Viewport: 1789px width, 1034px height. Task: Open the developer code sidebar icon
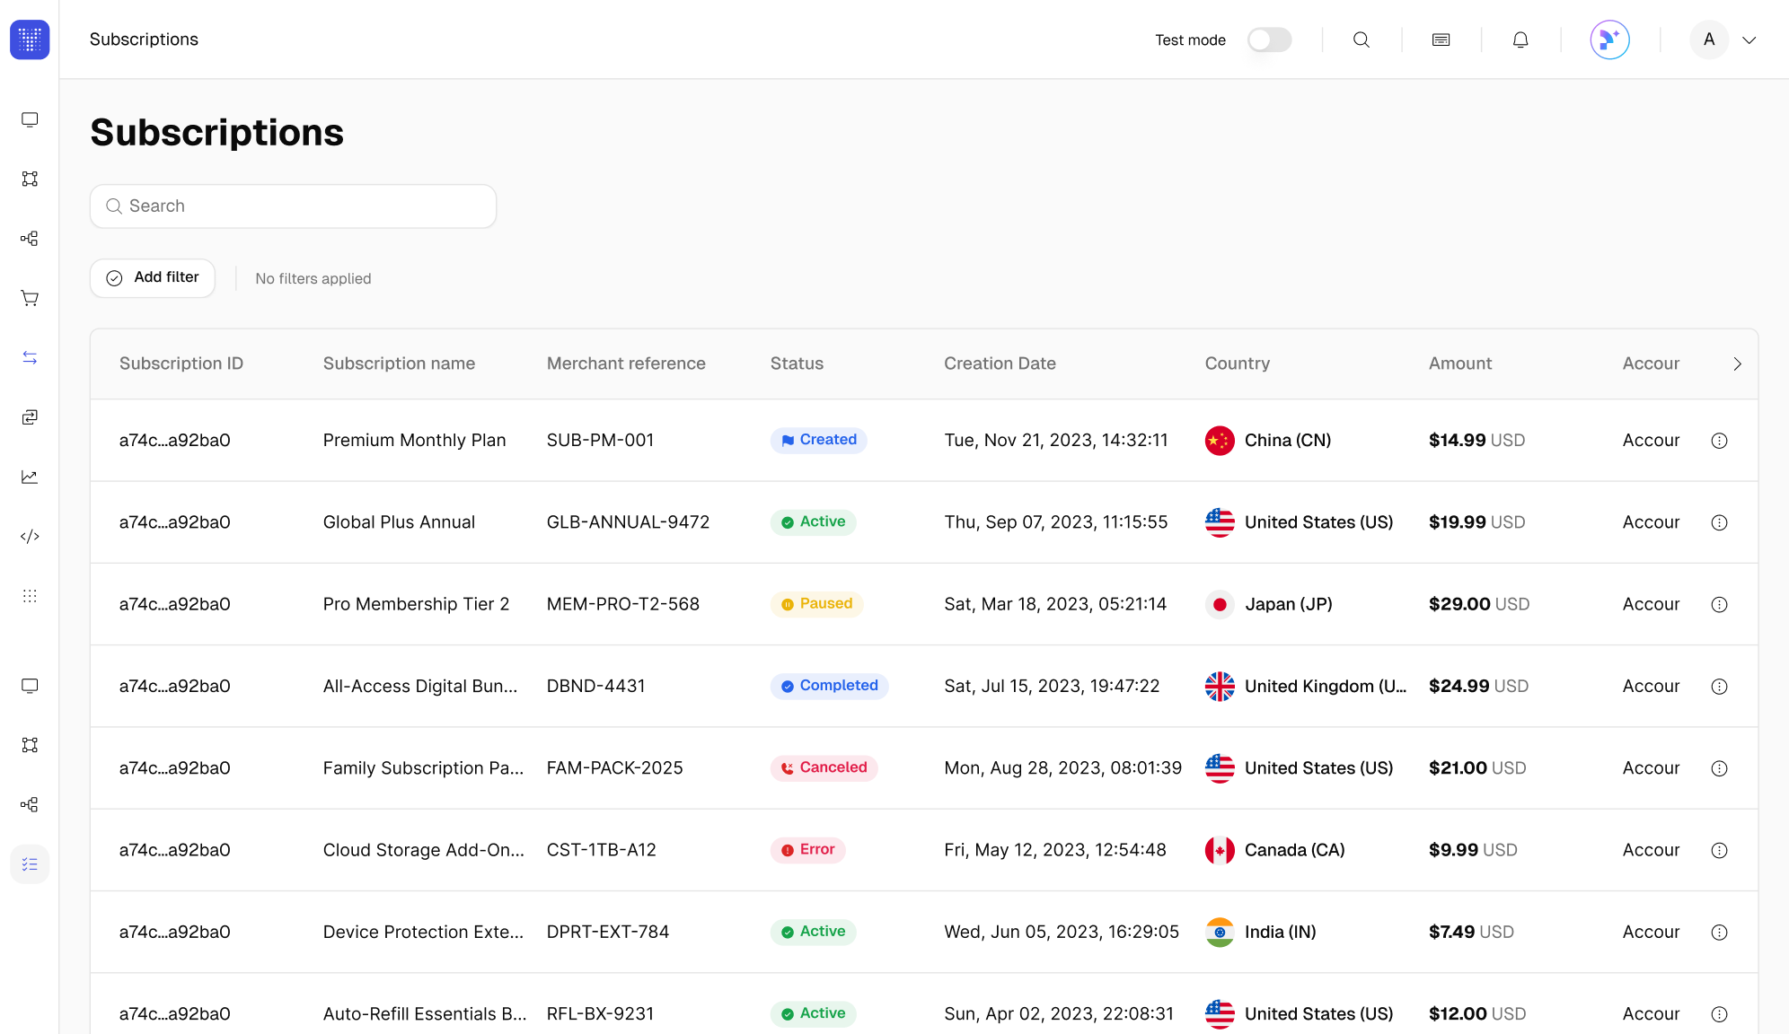coord(30,537)
